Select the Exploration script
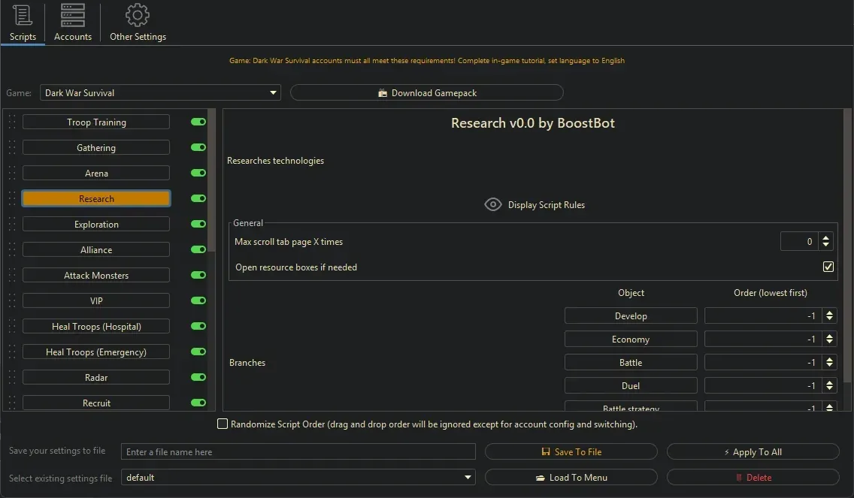The height and width of the screenshot is (498, 854). click(96, 225)
